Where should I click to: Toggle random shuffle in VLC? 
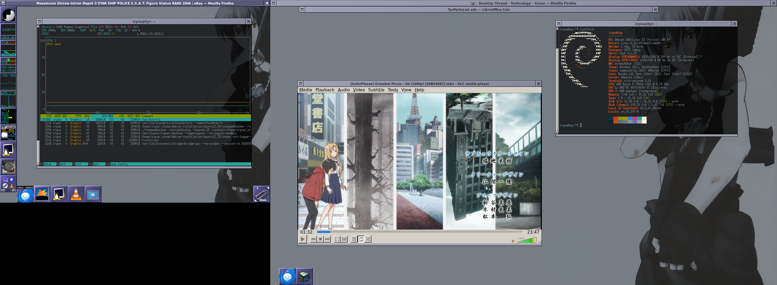pyautogui.click(x=368, y=239)
